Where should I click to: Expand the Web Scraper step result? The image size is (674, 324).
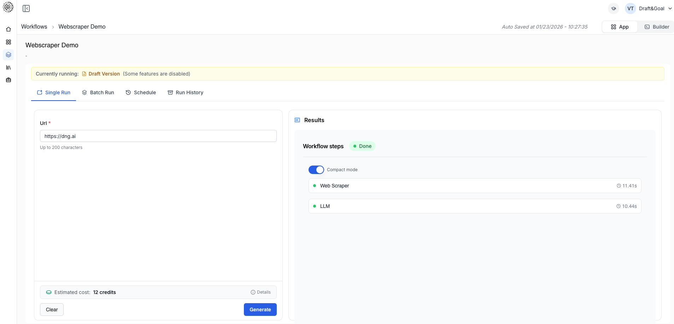(x=474, y=186)
